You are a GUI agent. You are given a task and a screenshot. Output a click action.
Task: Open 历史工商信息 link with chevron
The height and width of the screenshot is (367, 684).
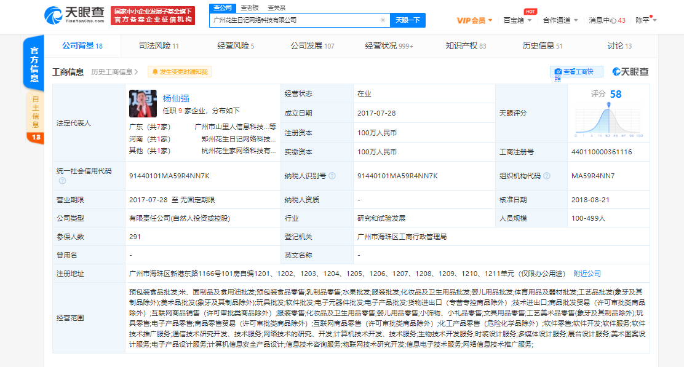coord(114,72)
